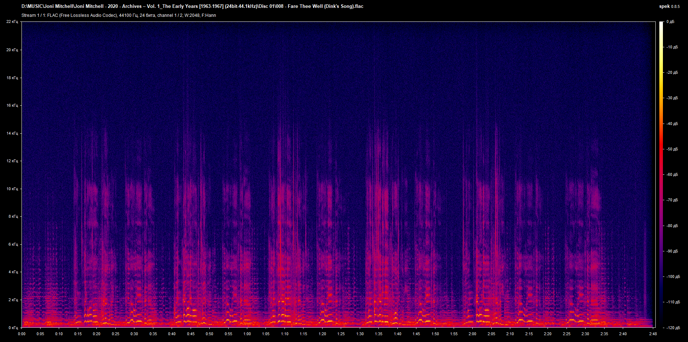Image resolution: width=688 pixels, height=342 pixels.
Task: Click the -30 дБ legend marker
Action: [672, 98]
